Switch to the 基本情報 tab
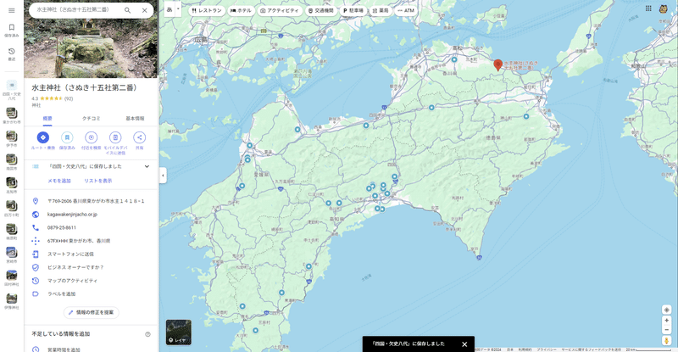This screenshot has height=352, width=678. pos(135,118)
